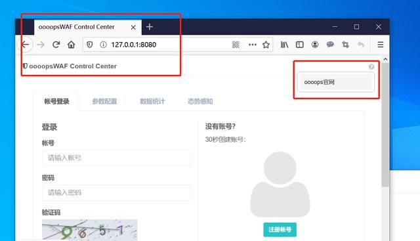Click the oooopsWAF Control Center header link
Viewport: 420px width, 241px height.
click(x=73, y=66)
